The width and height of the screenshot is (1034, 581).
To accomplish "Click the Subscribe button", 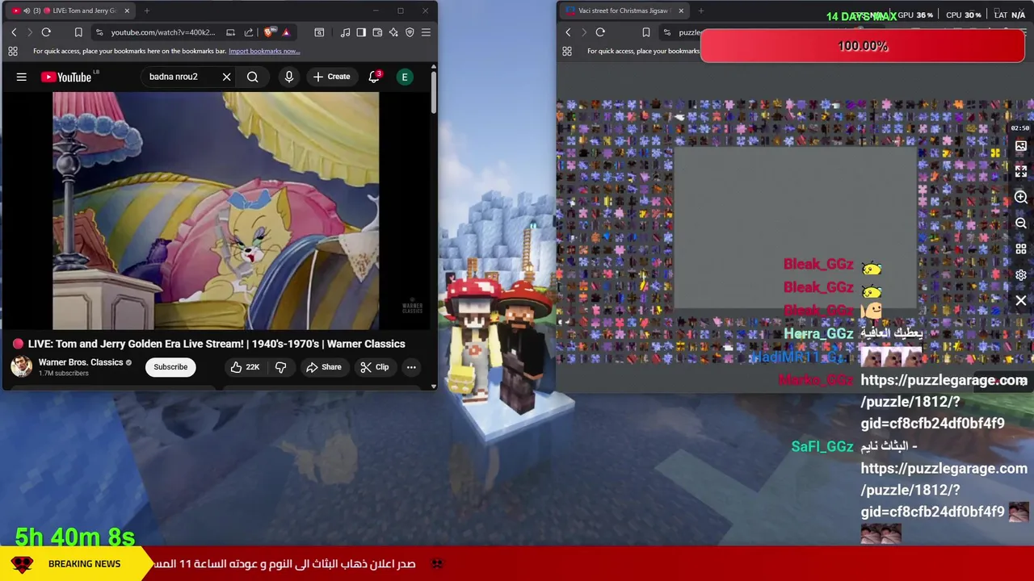I will (170, 367).
